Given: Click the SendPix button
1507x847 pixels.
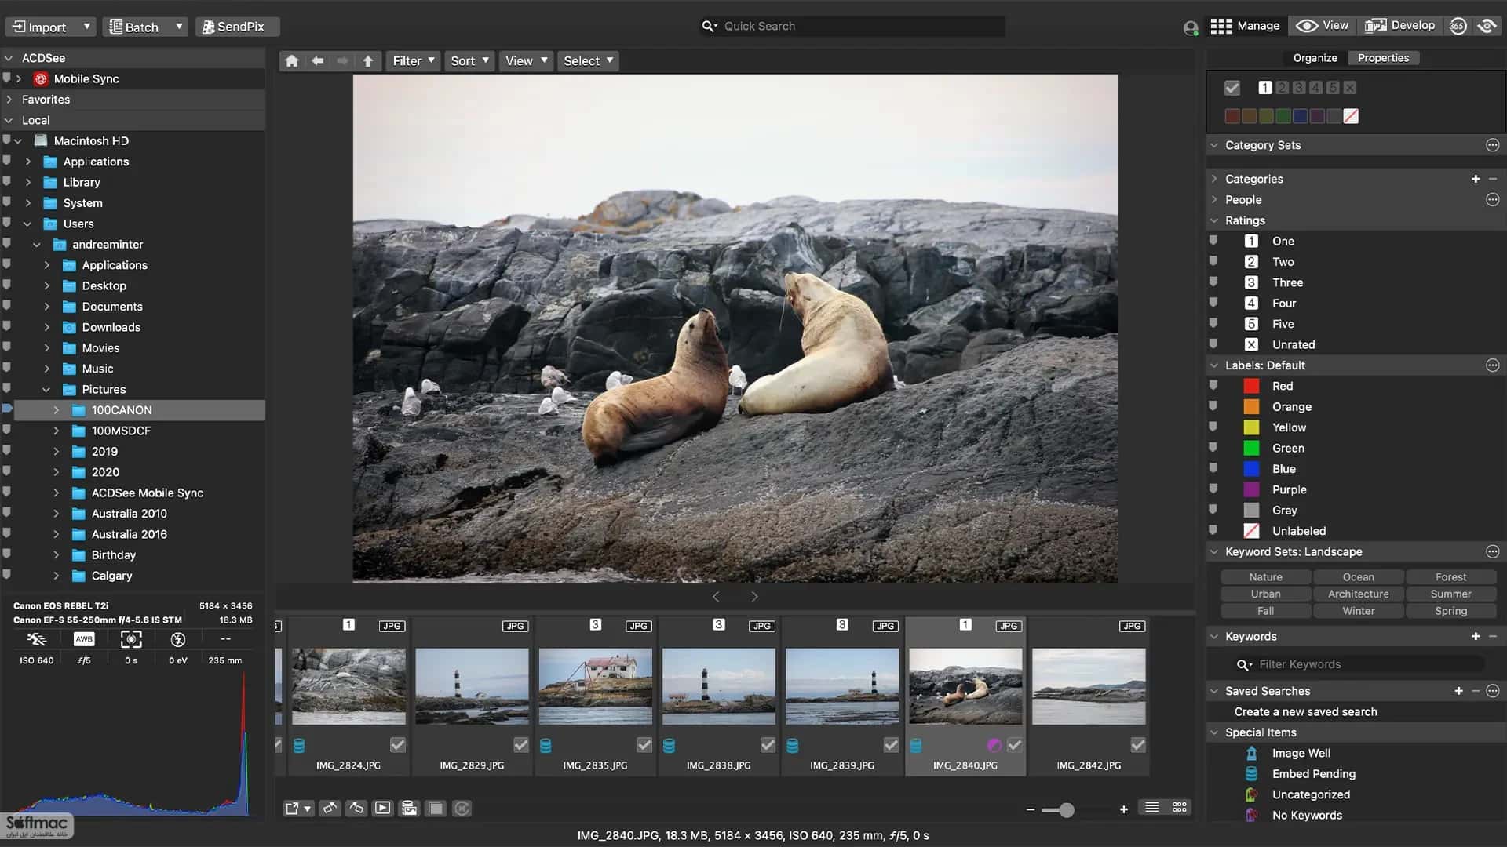Looking at the screenshot, I should tap(236, 27).
